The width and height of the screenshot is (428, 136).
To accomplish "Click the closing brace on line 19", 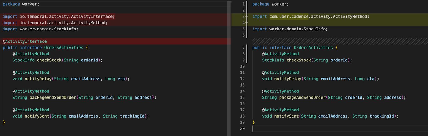I will 254,122.
